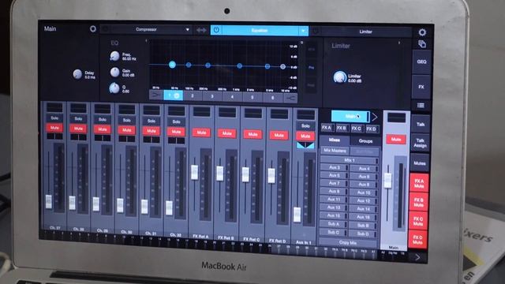Click the Limiter threshold knob

(339, 77)
